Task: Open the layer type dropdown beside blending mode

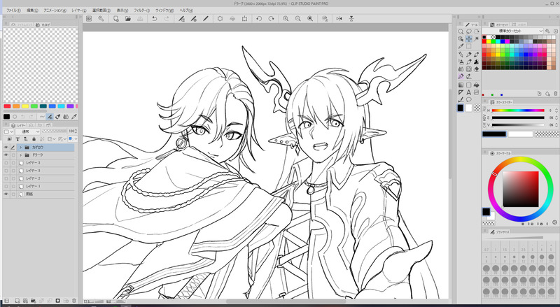Action: [8, 131]
